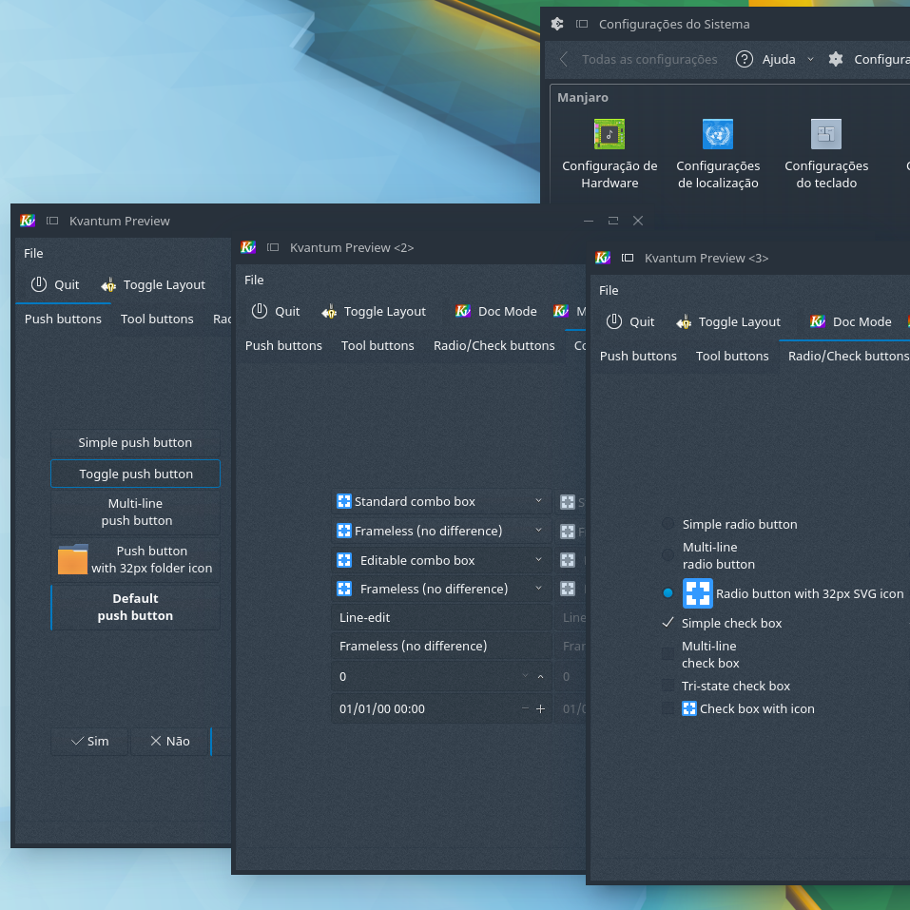Viewport: 910px width, 910px height.
Task: Open Configurações do teclado icon
Action: pyautogui.click(x=826, y=134)
